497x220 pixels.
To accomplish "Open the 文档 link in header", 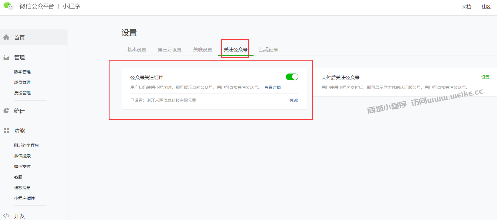I will pos(466,6).
